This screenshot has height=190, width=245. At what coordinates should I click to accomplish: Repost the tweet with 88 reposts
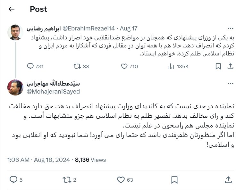(x=77, y=66)
